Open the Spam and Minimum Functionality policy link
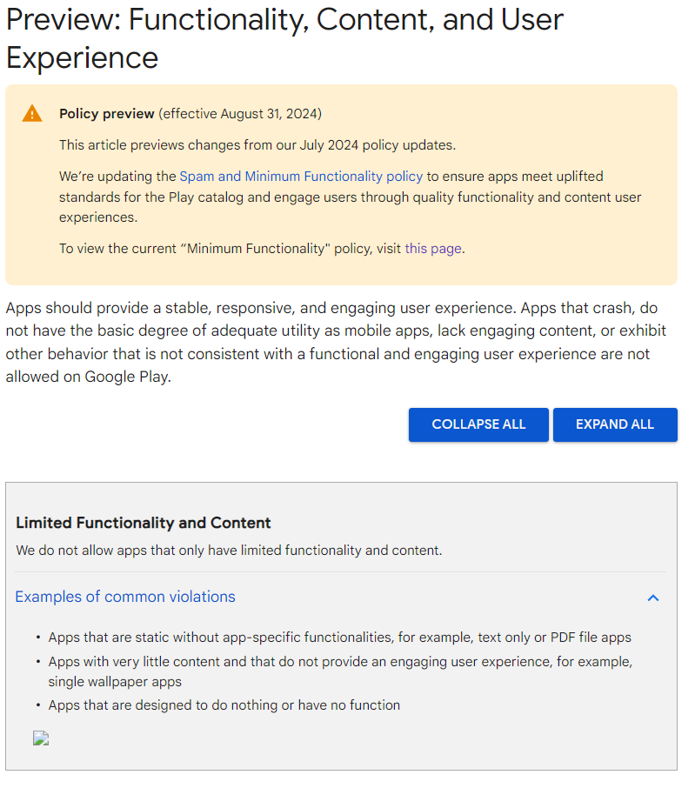The width and height of the screenshot is (695, 788). click(x=301, y=177)
